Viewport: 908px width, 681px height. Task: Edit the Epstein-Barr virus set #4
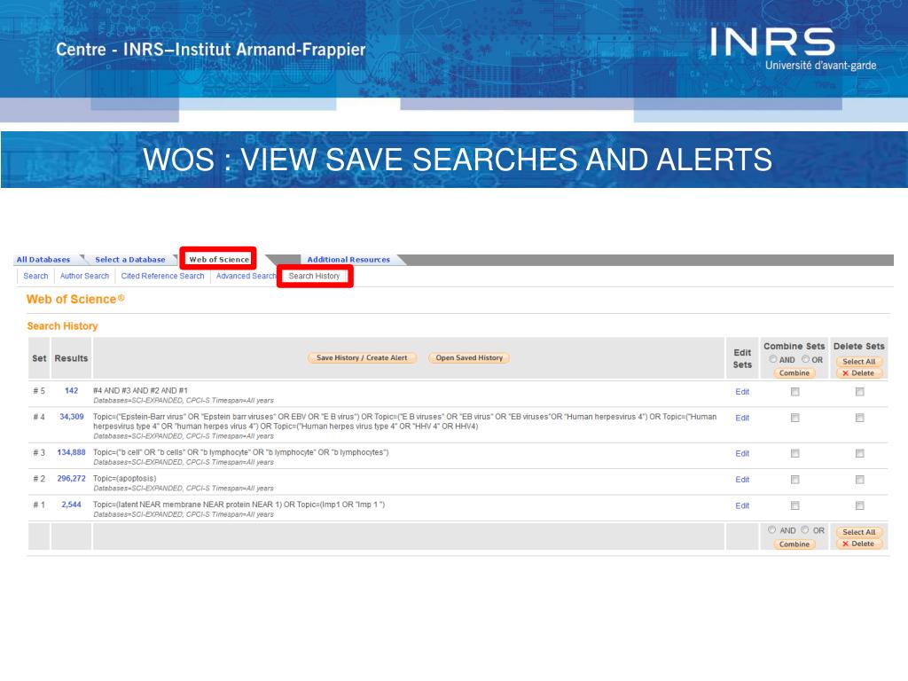(742, 419)
